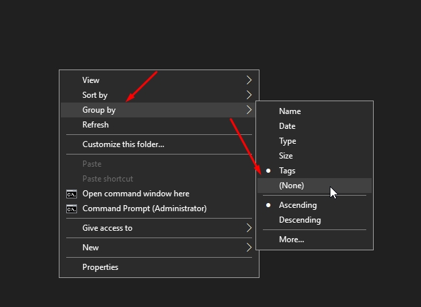The height and width of the screenshot is (307, 421).
Task: Open folder Properties
Action: [x=100, y=267]
